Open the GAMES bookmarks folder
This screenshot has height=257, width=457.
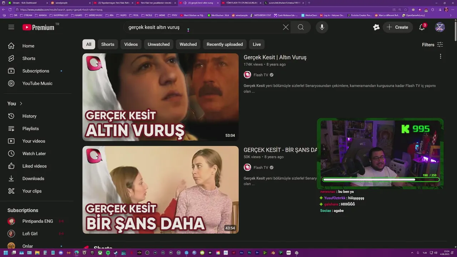[76, 15]
